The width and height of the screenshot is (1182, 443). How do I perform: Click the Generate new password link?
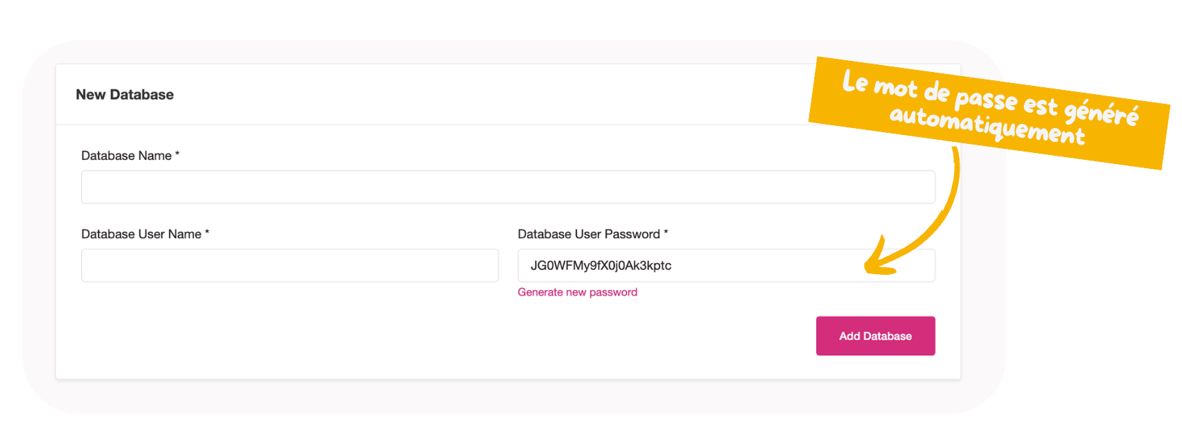577,292
